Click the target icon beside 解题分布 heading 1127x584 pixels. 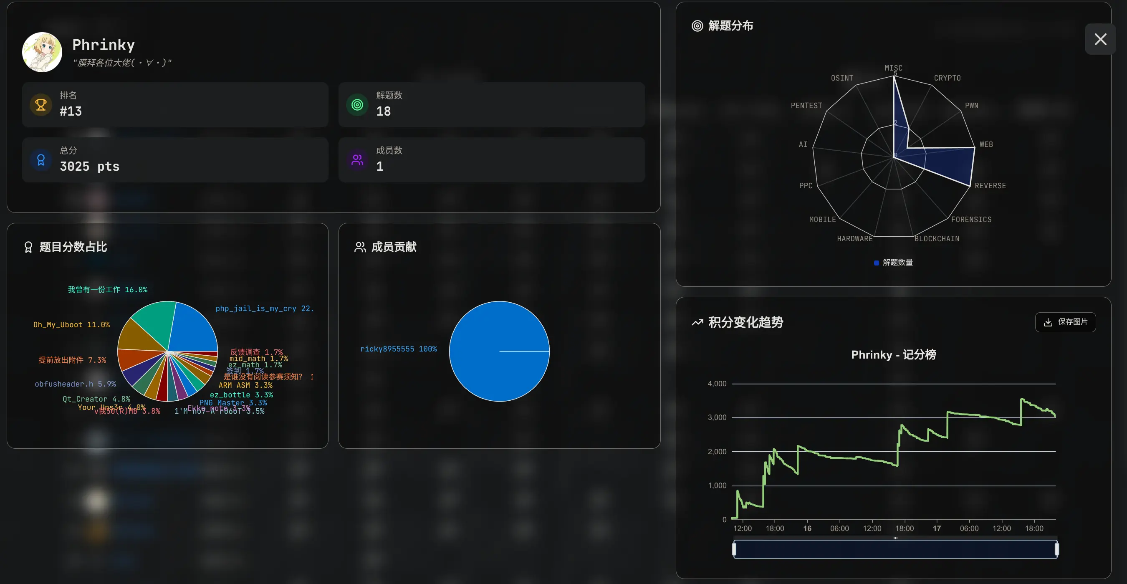point(697,26)
